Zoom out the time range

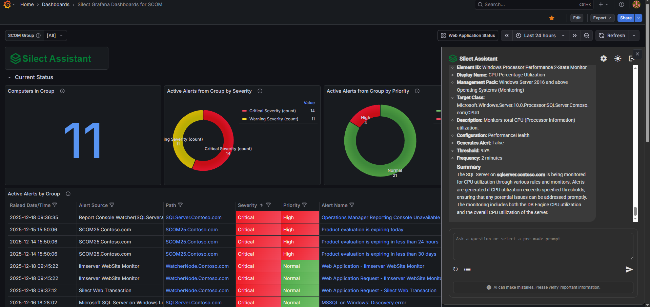pos(587,36)
